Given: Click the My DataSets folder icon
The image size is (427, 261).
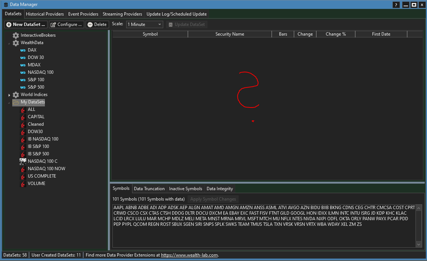Looking at the screenshot, I should pyautogui.click(x=16, y=102).
